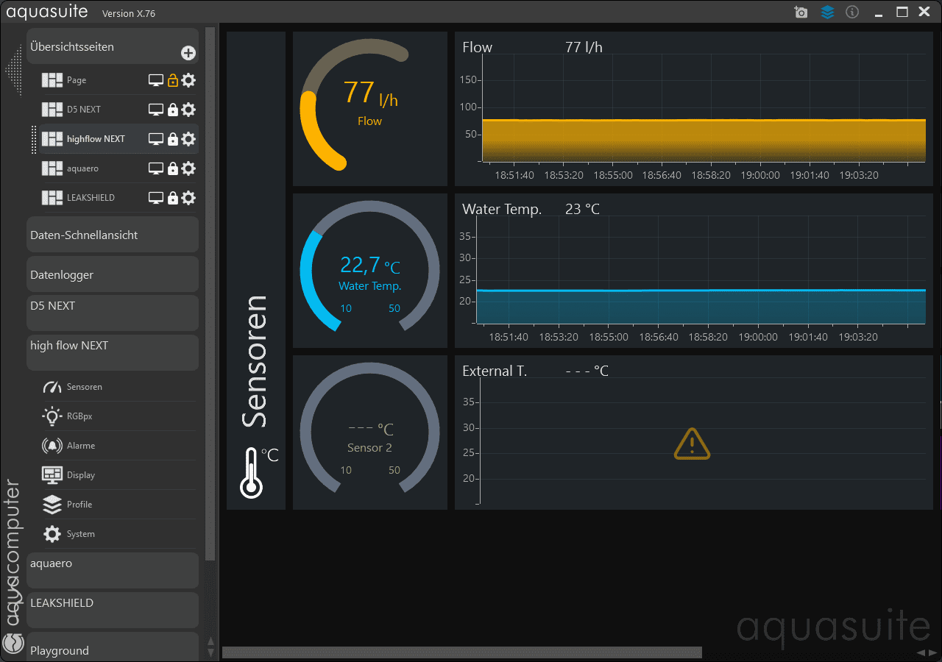Click the sidebar vertical scrollbar
Image resolution: width=942 pixels, height=662 pixels.
pos(210,294)
